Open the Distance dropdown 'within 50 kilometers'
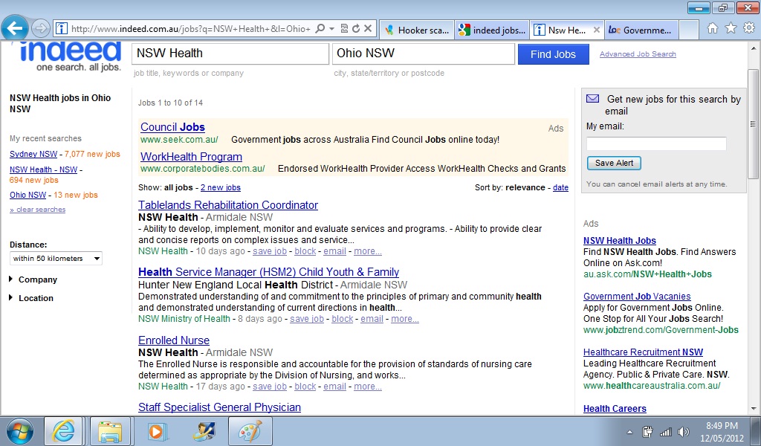This screenshot has height=446, width=761. 56,259
